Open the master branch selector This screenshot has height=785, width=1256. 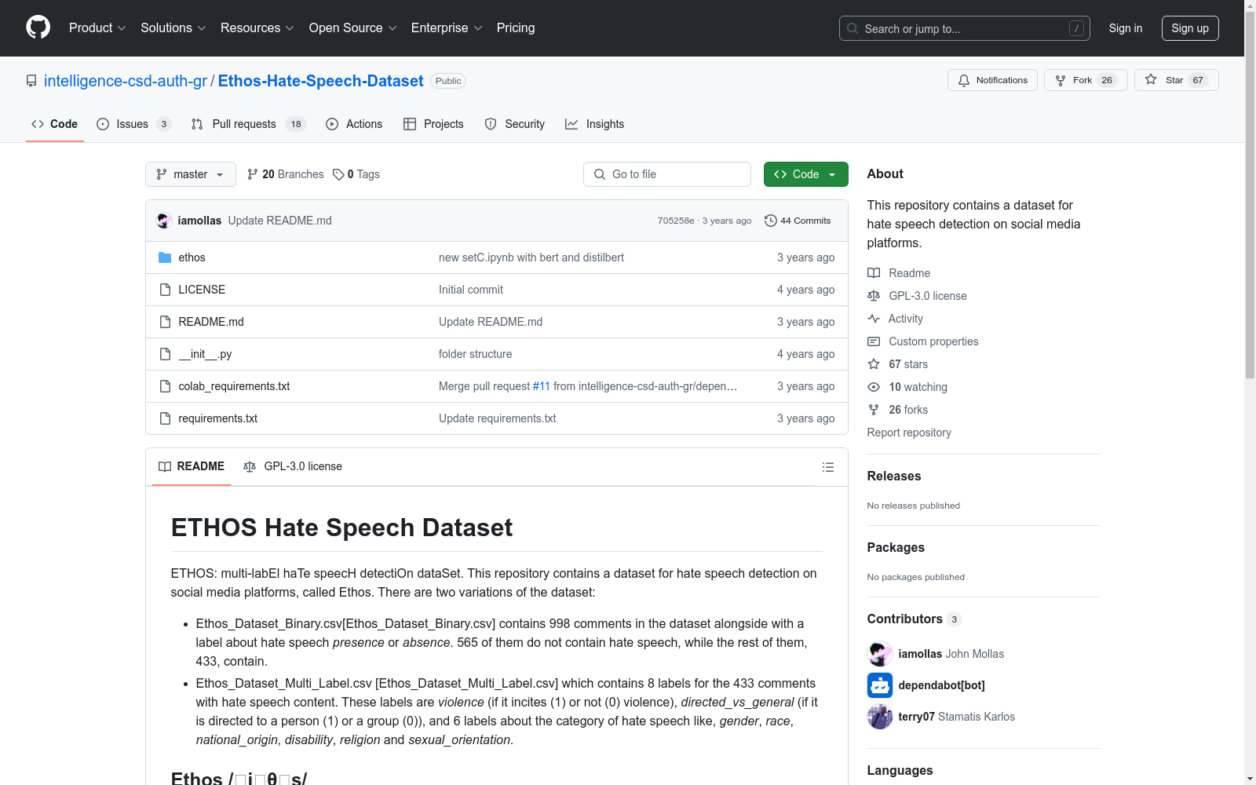click(x=191, y=174)
